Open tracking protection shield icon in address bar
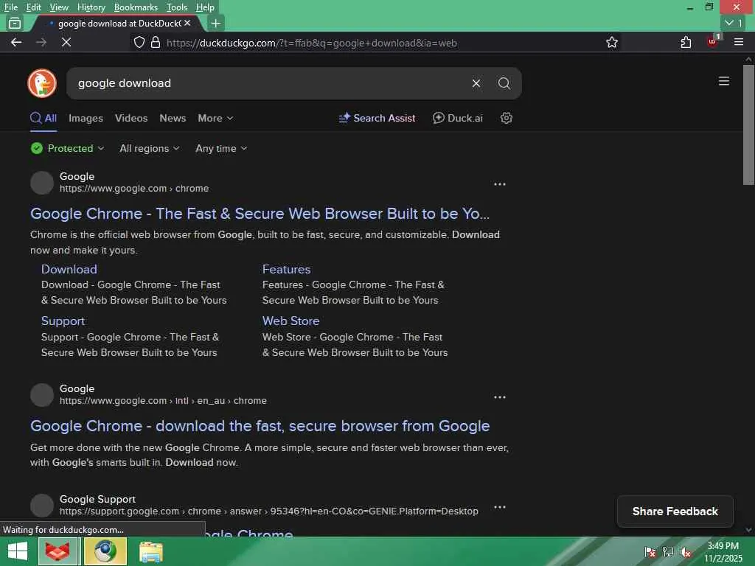755x566 pixels. click(x=139, y=42)
